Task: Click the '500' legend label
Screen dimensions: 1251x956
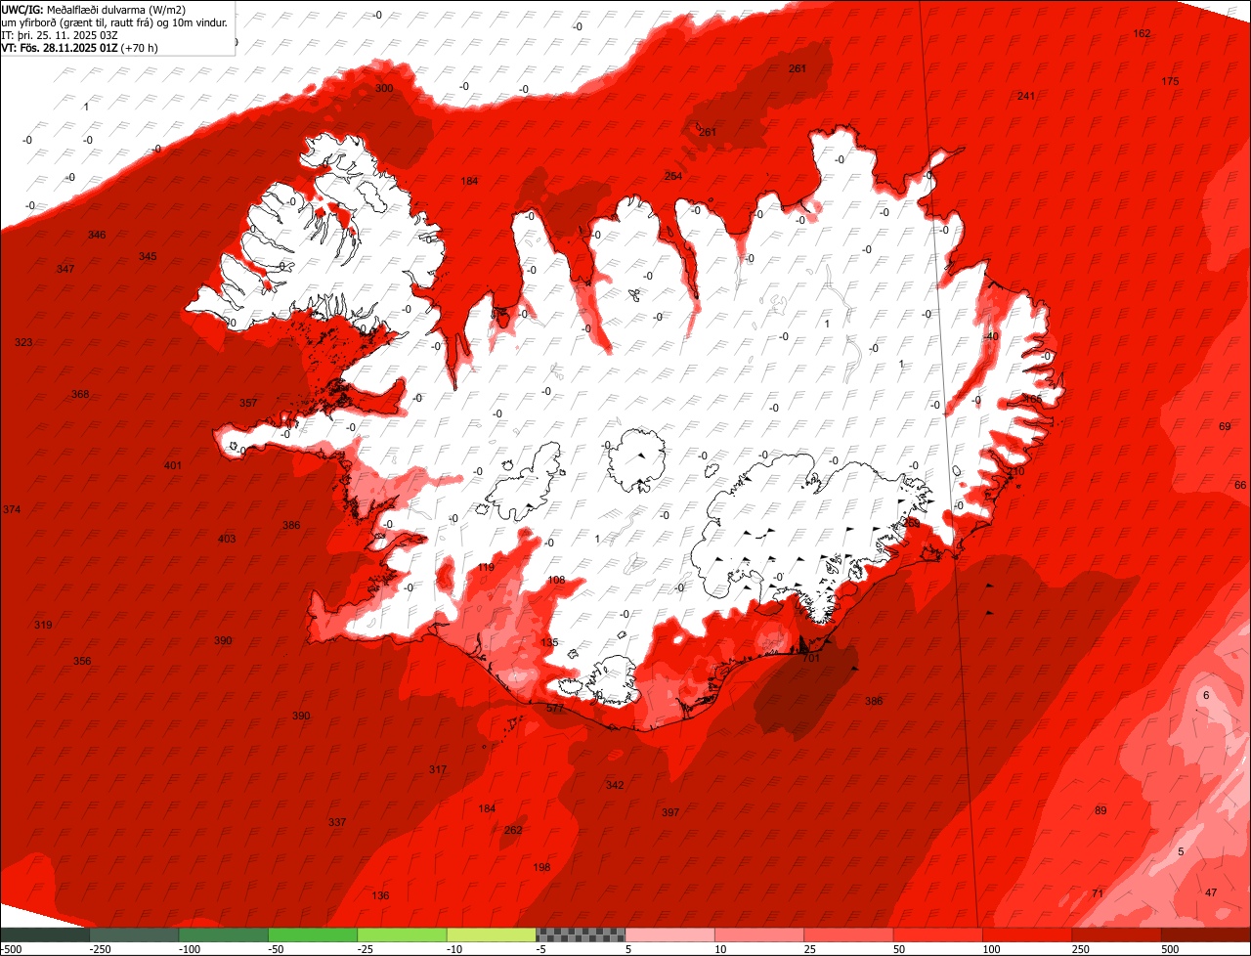Action: [1171, 949]
